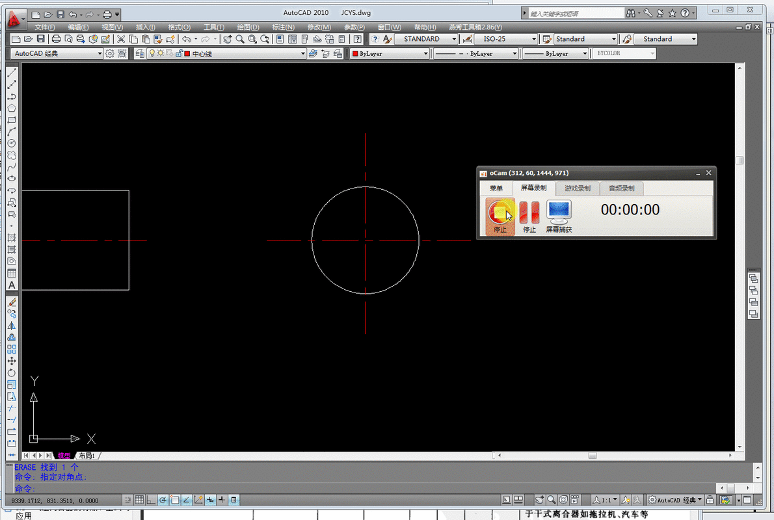Select the multiline Text tool 'A'

[12, 285]
